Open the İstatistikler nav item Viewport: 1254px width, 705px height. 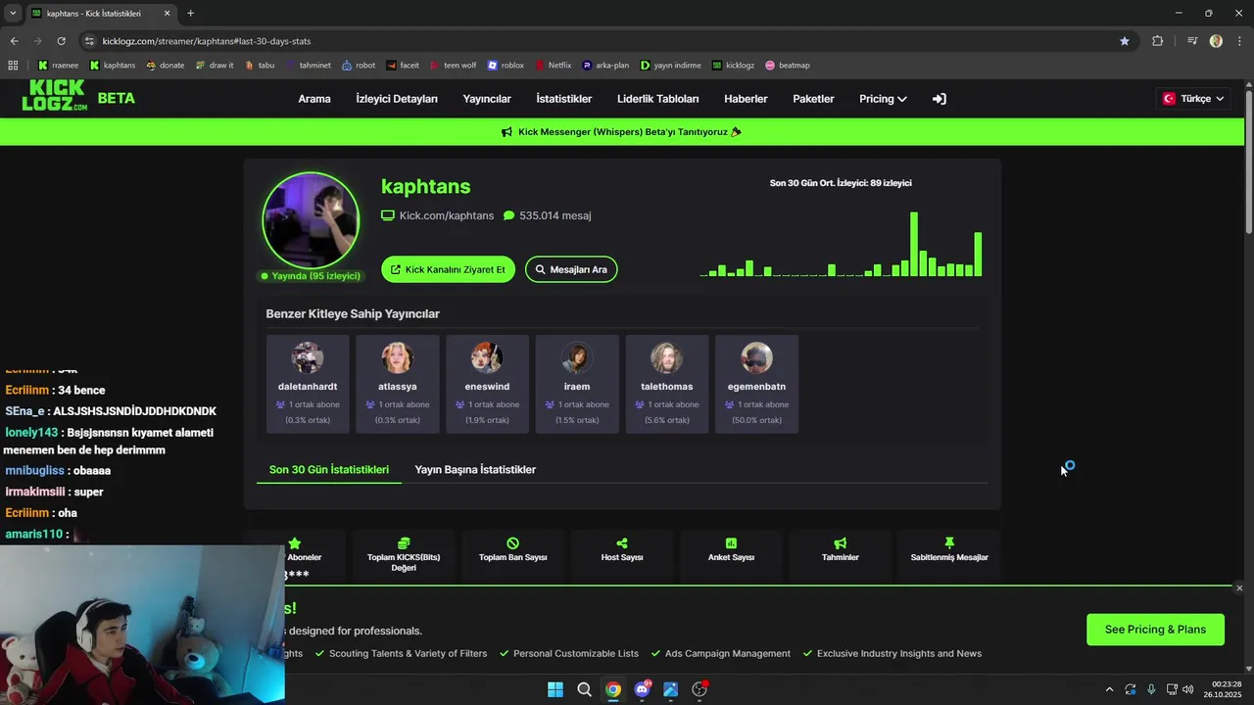click(x=564, y=99)
